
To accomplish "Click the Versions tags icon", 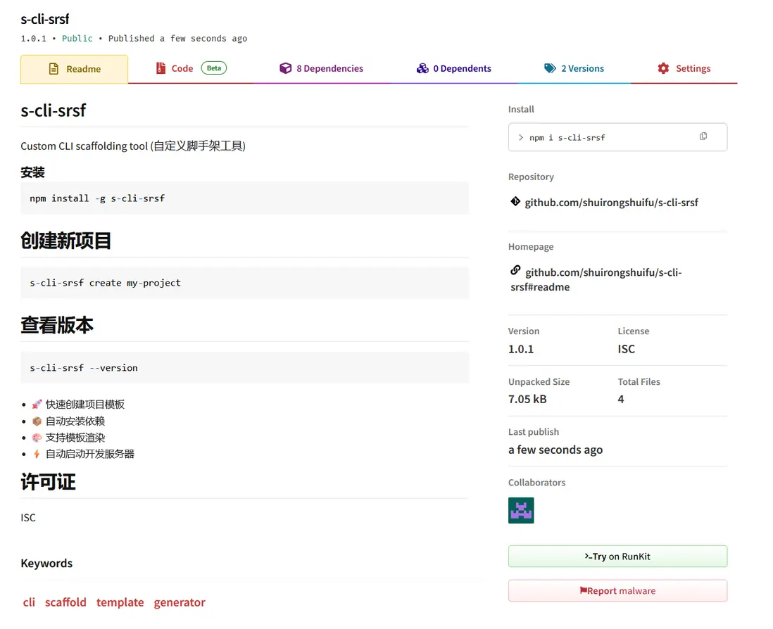I will [x=550, y=68].
